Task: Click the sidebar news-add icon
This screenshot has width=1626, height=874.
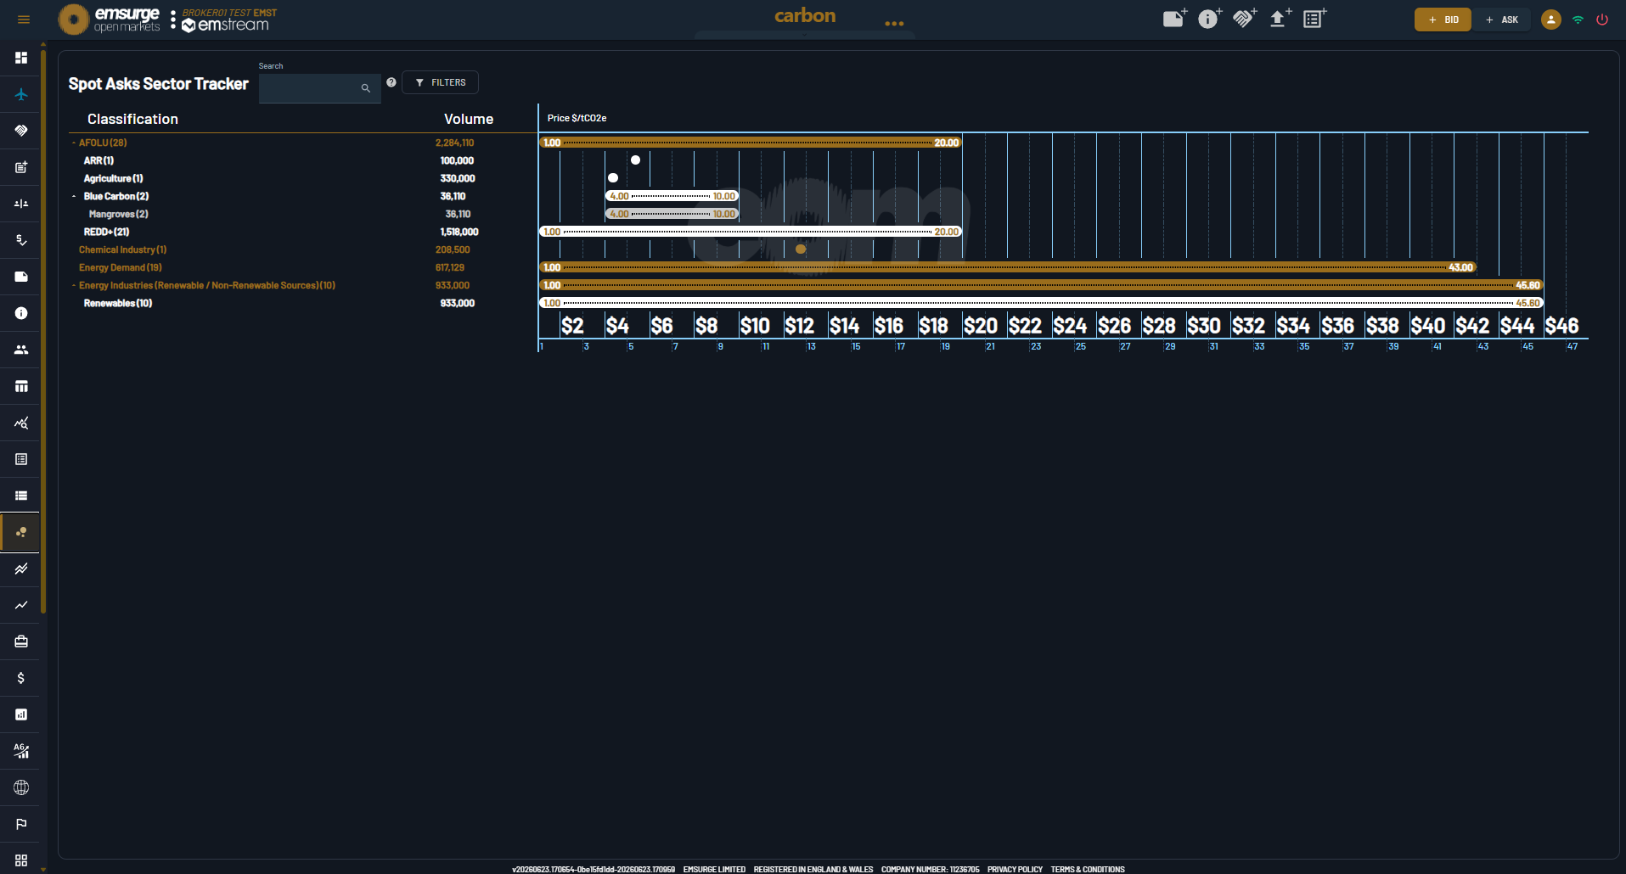Action: 21,167
